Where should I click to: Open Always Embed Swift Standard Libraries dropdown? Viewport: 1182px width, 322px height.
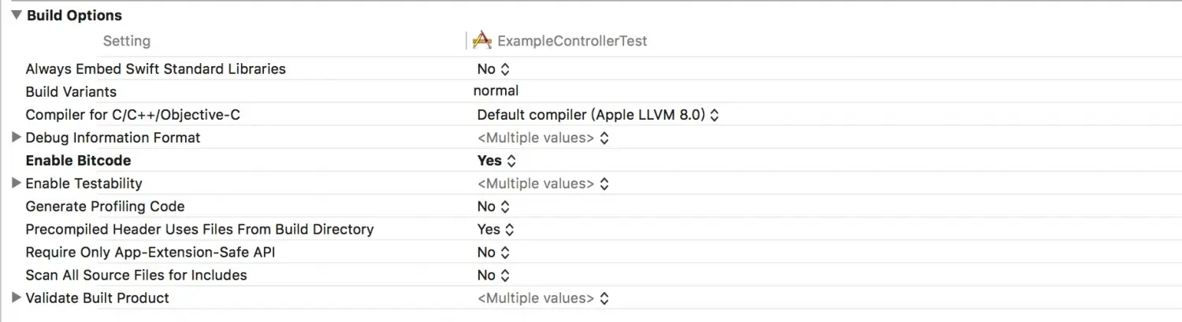pyautogui.click(x=494, y=69)
